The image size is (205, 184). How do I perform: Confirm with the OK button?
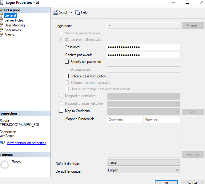166,182
